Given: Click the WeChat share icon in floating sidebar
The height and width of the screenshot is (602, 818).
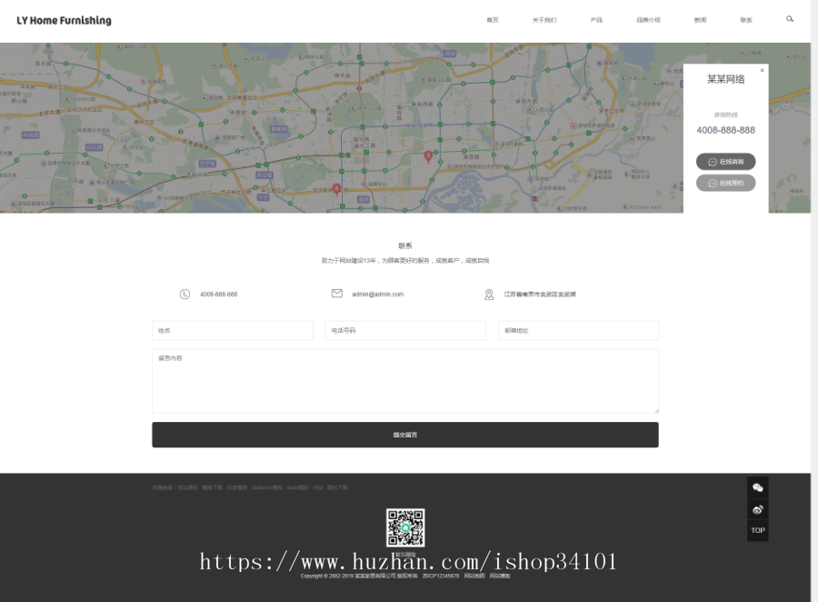Looking at the screenshot, I should coord(757,487).
